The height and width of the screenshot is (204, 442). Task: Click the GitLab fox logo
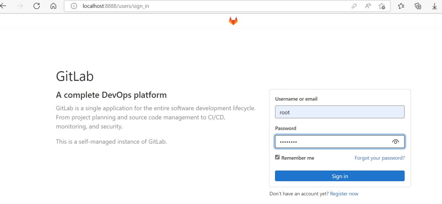click(x=233, y=21)
